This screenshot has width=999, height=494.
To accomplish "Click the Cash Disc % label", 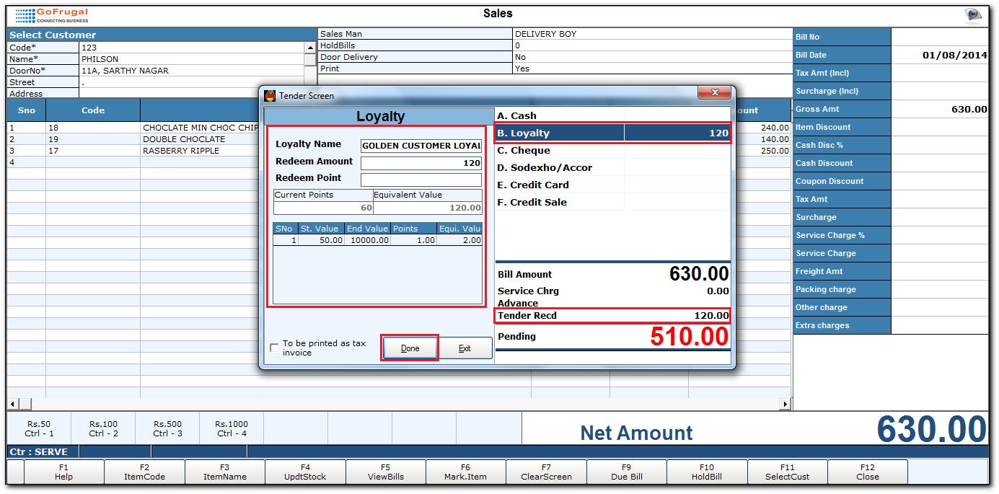I will (x=842, y=145).
